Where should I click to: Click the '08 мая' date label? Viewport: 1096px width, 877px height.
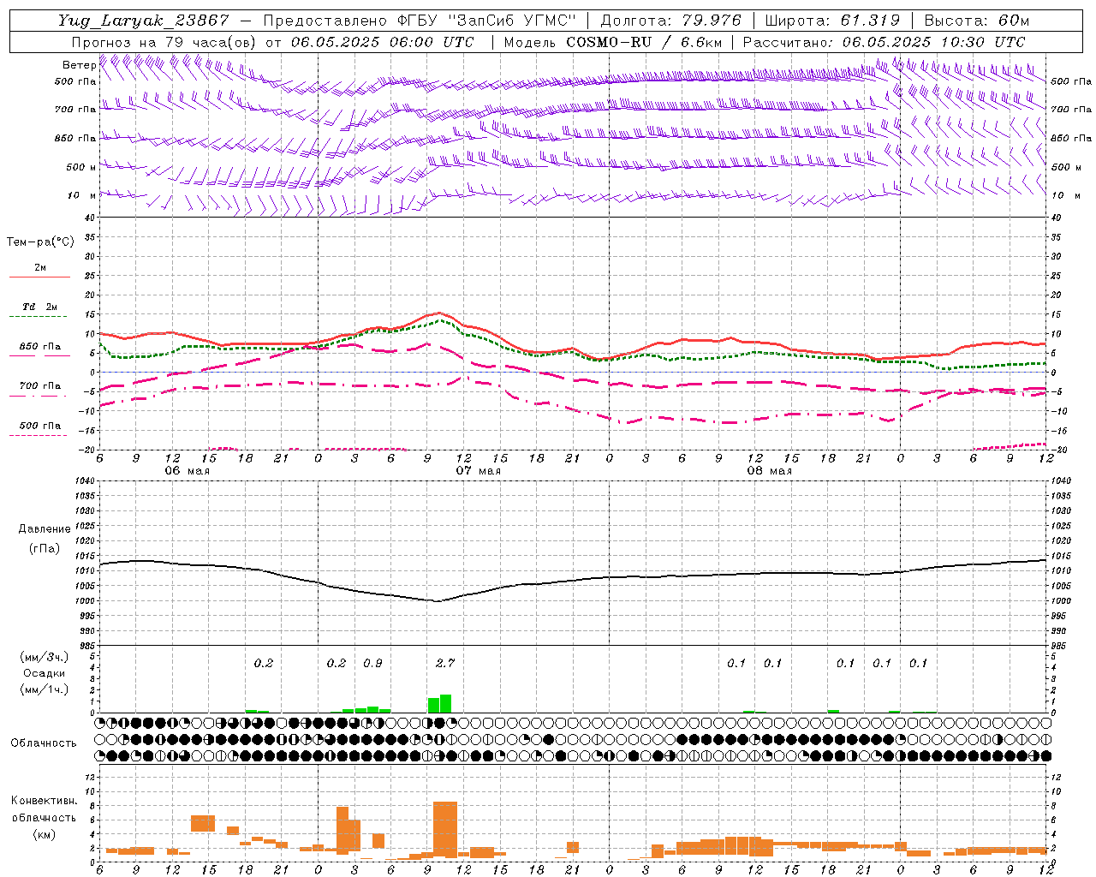(x=770, y=471)
